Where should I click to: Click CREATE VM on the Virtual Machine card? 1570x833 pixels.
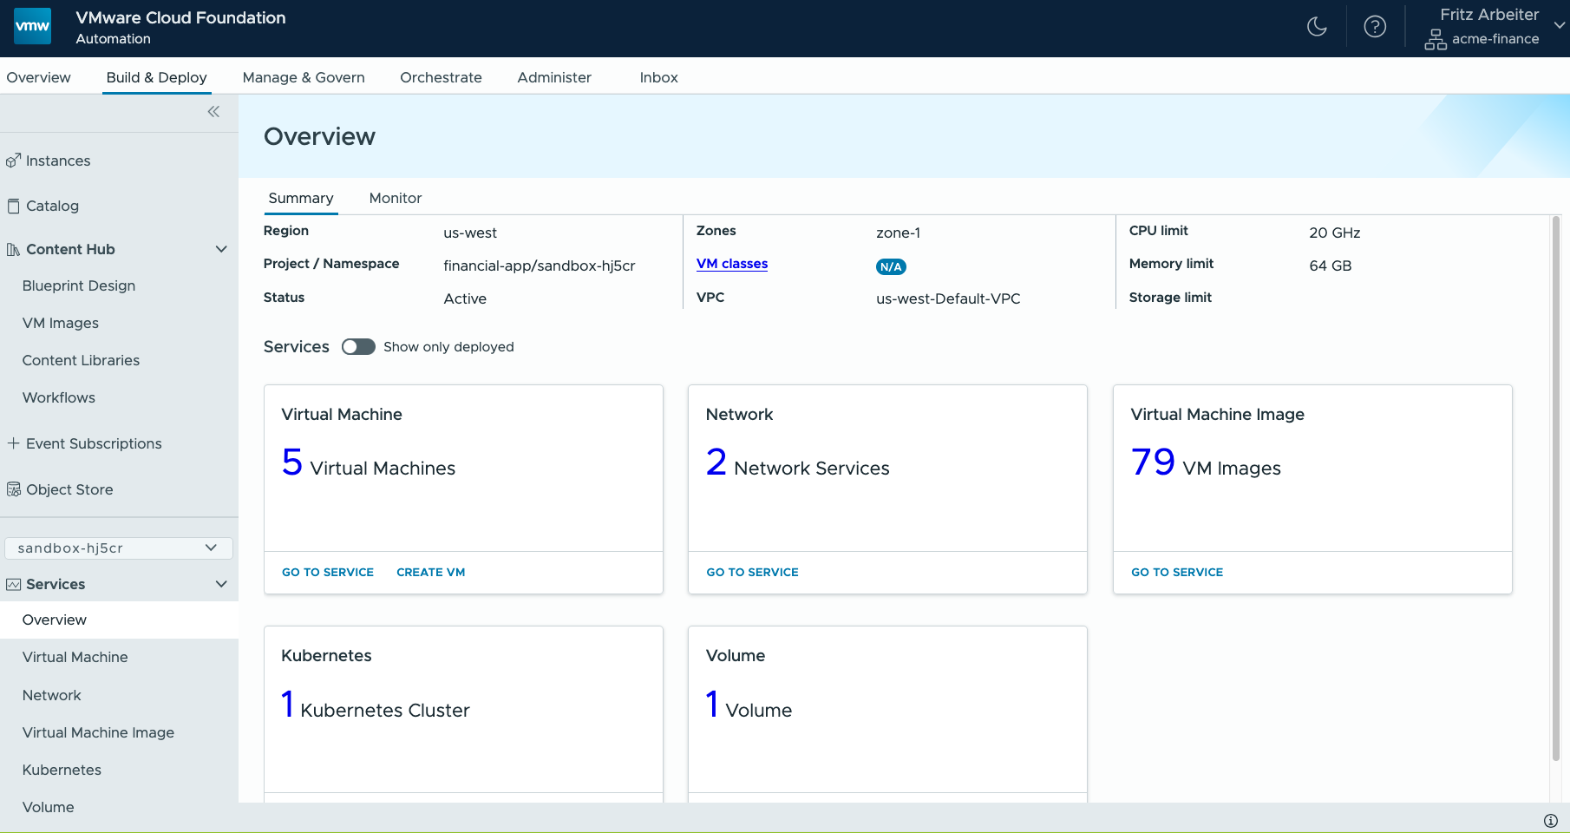[x=431, y=572]
